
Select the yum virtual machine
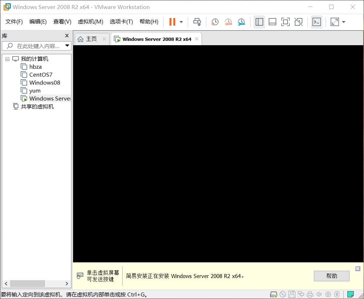(x=35, y=91)
